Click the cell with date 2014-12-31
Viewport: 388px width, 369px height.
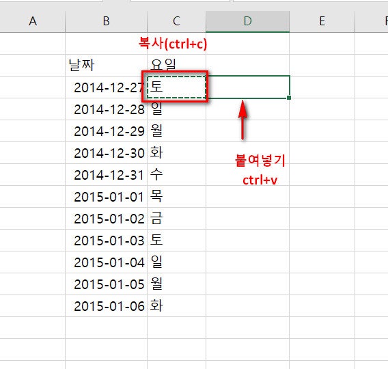pyautogui.click(x=106, y=175)
